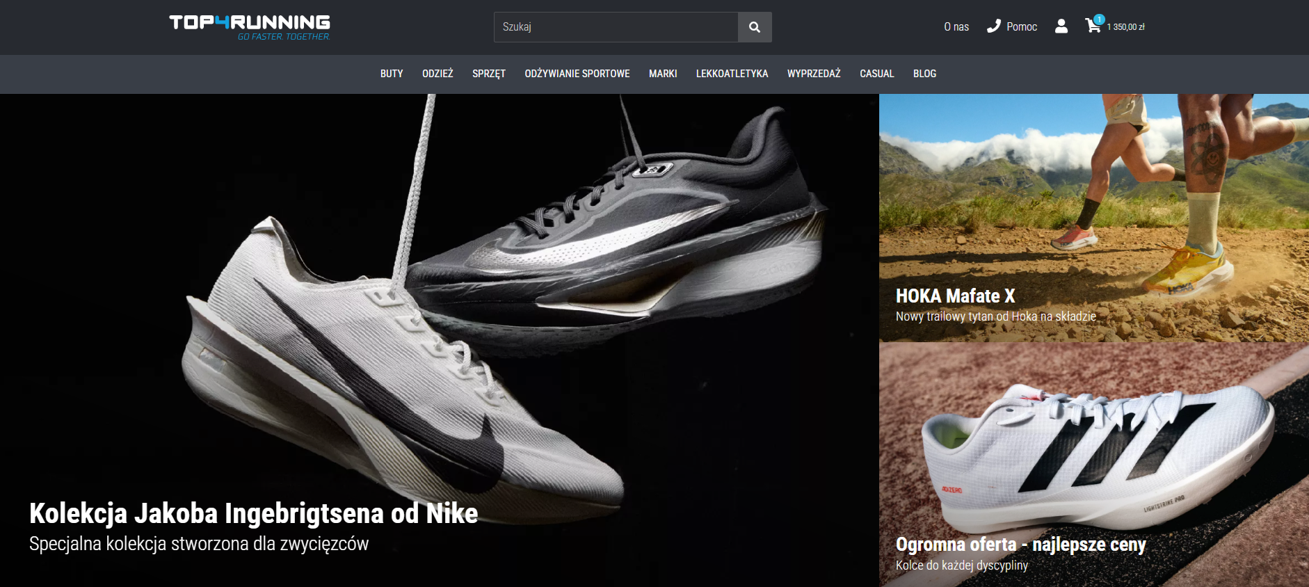Click the cart total 1 350,00 zł

coord(1125,27)
